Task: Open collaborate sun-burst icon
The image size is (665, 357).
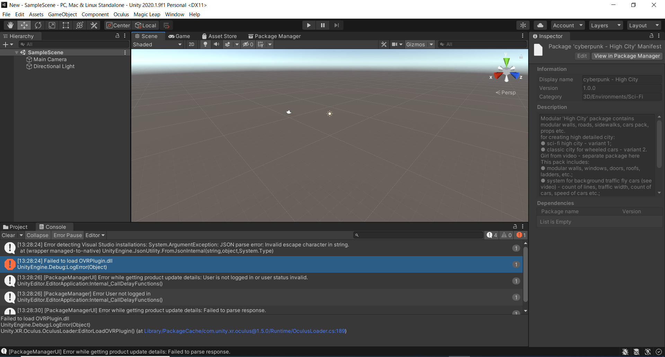Action: point(523,25)
